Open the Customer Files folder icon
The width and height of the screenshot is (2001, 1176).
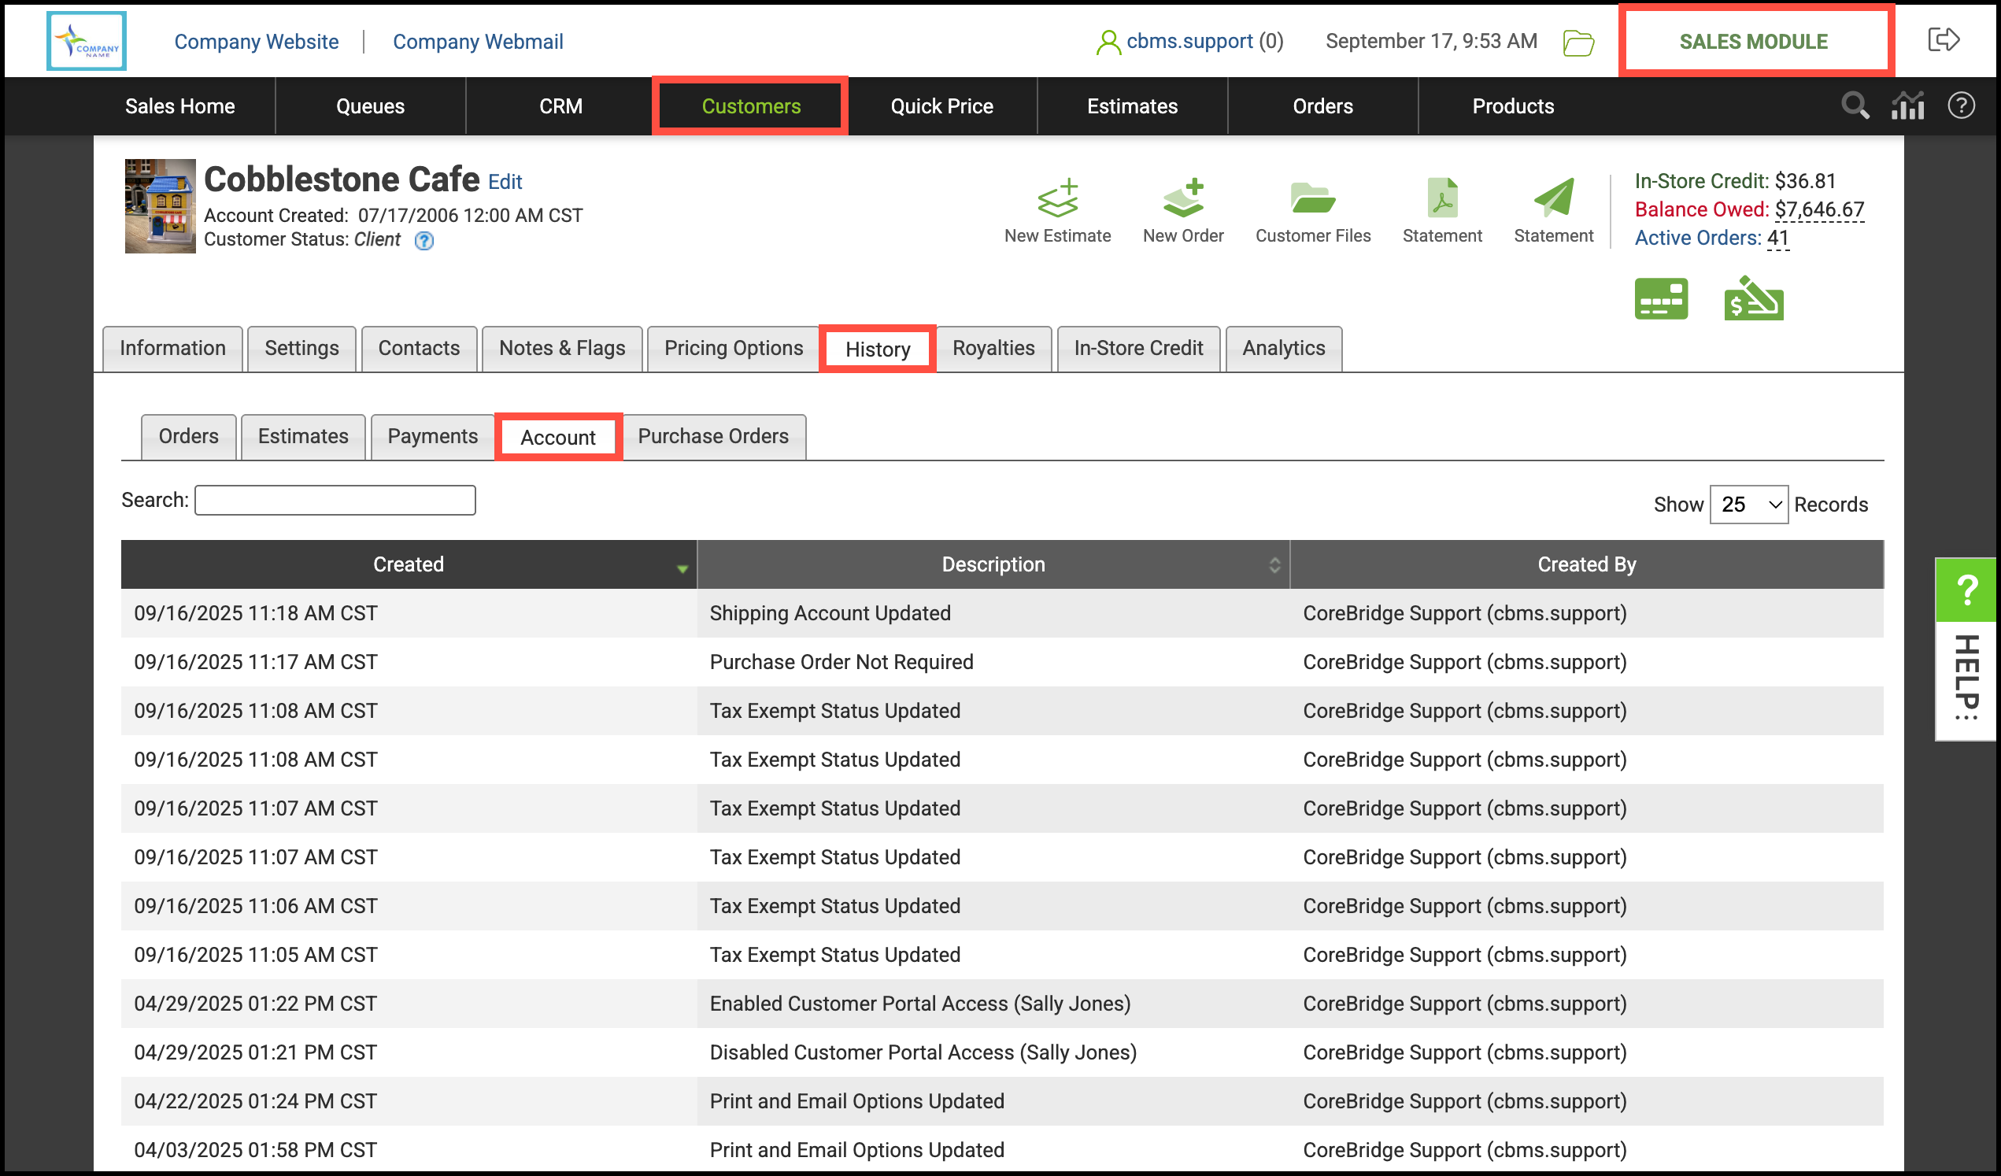tap(1311, 198)
